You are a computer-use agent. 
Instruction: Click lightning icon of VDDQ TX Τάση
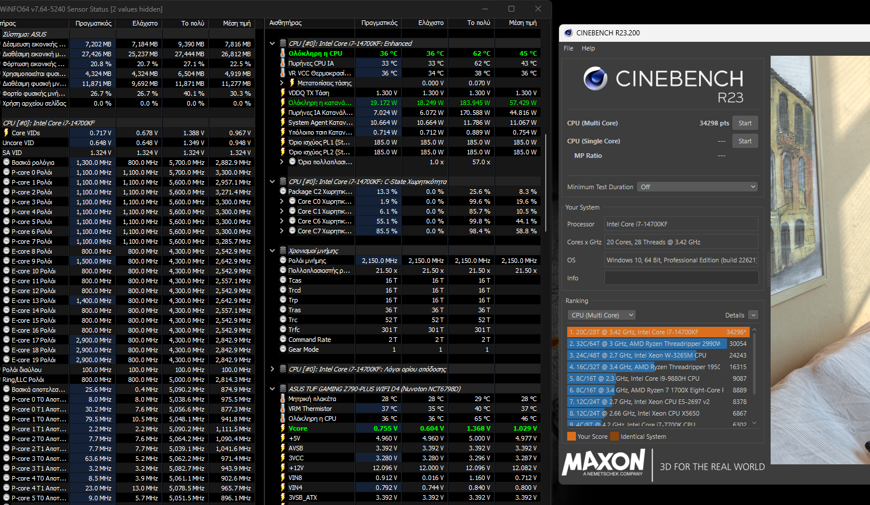(283, 93)
